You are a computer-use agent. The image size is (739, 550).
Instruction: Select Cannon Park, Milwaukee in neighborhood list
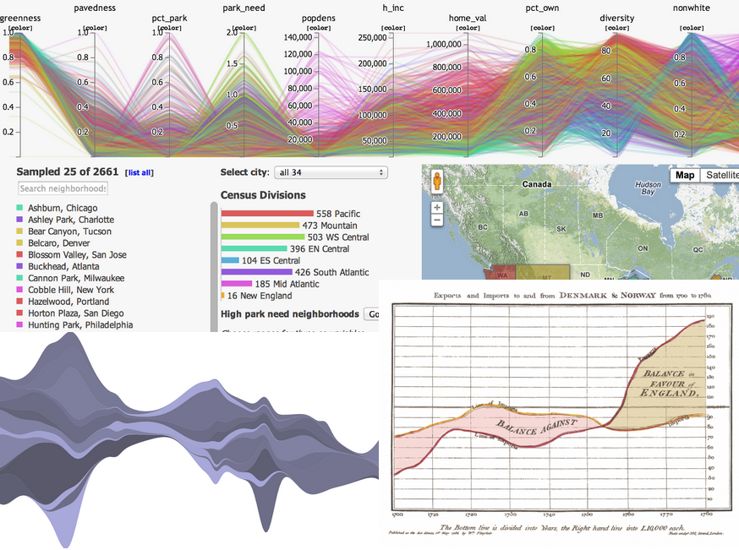pos(76,278)
